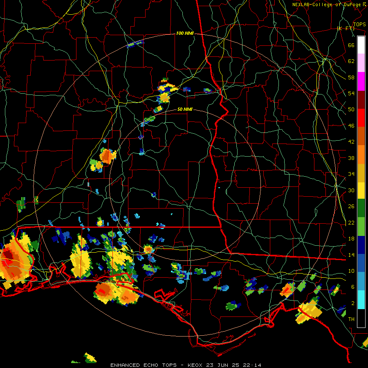Click the 54 value on the scale

[x=351, y=93]
